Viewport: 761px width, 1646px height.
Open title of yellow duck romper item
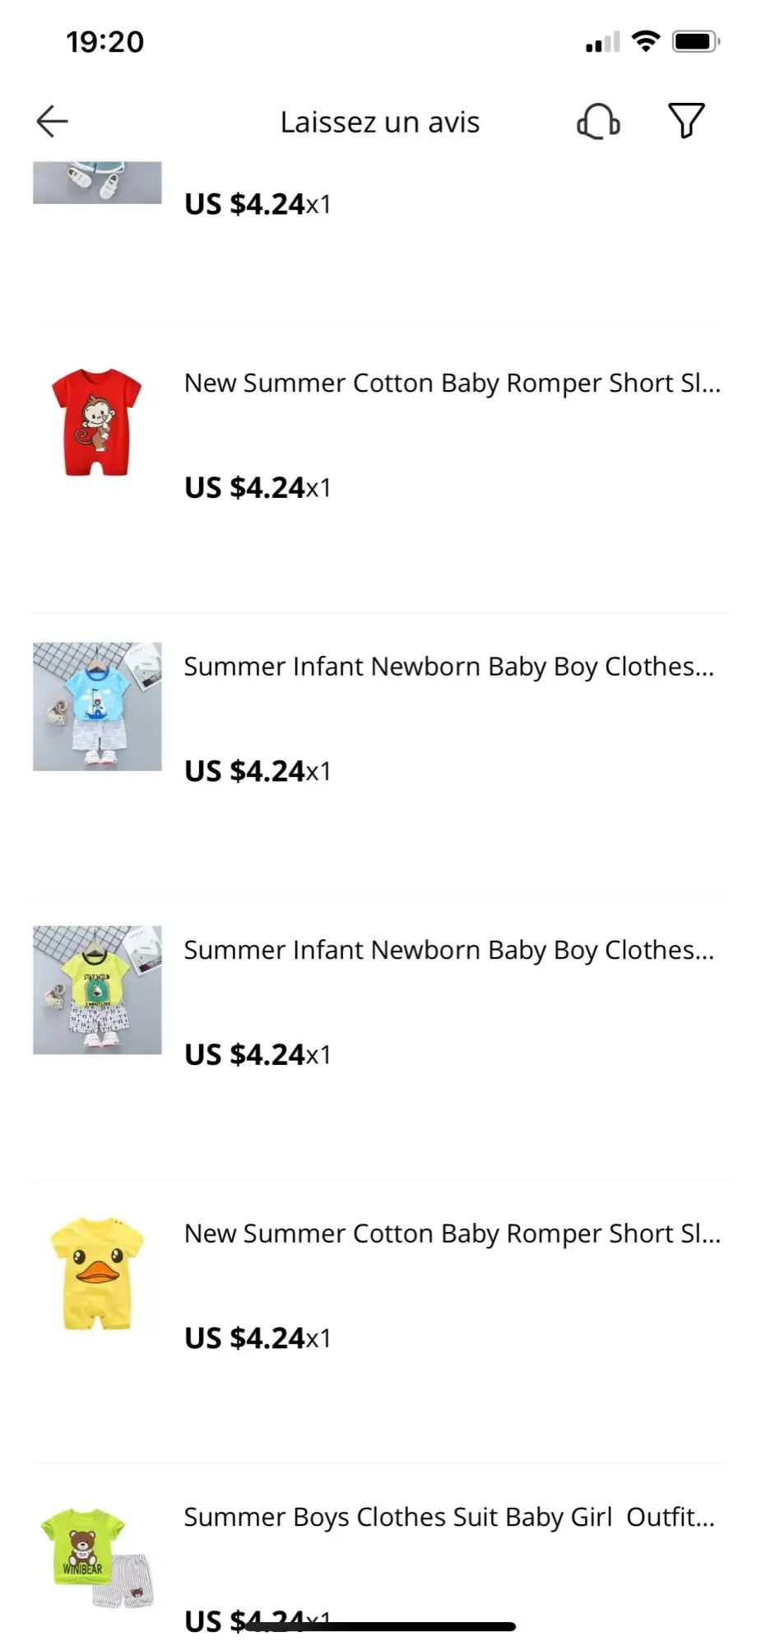pos(452,1234)
